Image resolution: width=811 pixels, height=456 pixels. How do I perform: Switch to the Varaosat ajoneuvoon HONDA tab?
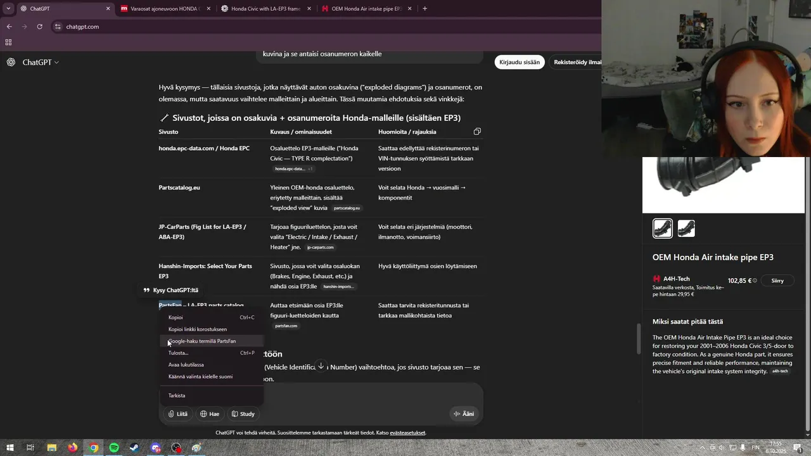point(164,9)
